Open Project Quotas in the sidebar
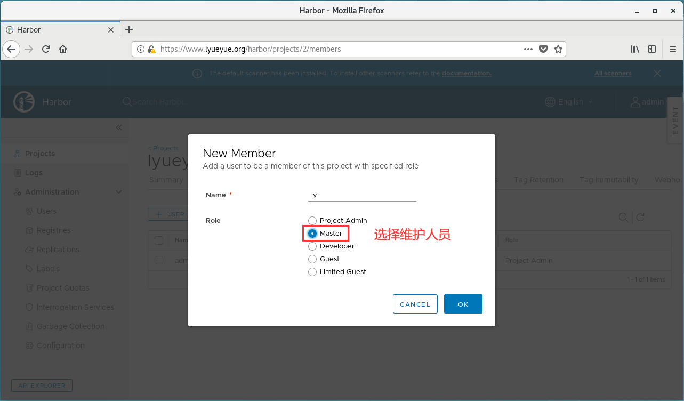This screenshot has height=401, width=684. click(63, 288)
